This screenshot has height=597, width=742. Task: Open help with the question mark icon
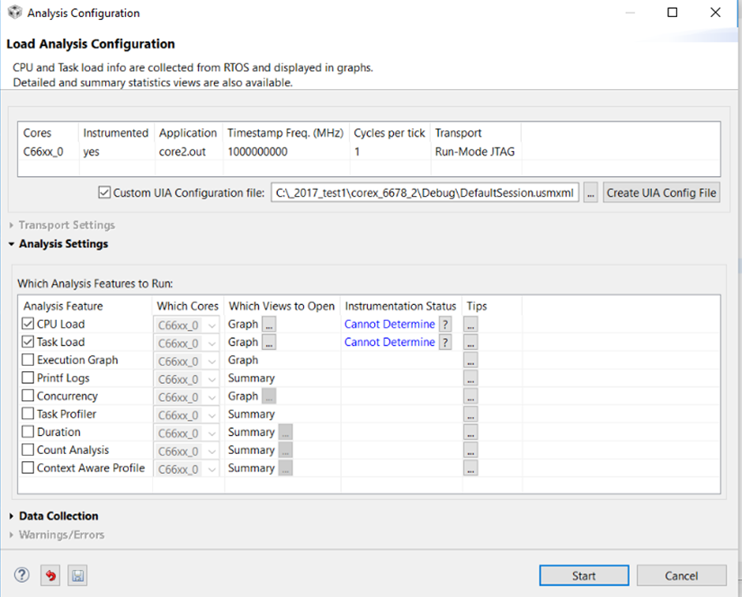[x=21, y=575]
